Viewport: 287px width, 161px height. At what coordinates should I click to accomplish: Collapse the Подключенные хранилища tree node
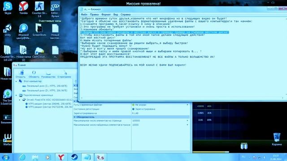point(16,95)
